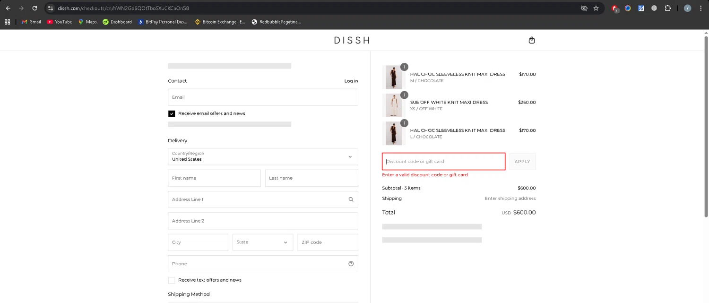
Task: Focus the First name field
Action: pyautogui.click(x=214, y=178)
